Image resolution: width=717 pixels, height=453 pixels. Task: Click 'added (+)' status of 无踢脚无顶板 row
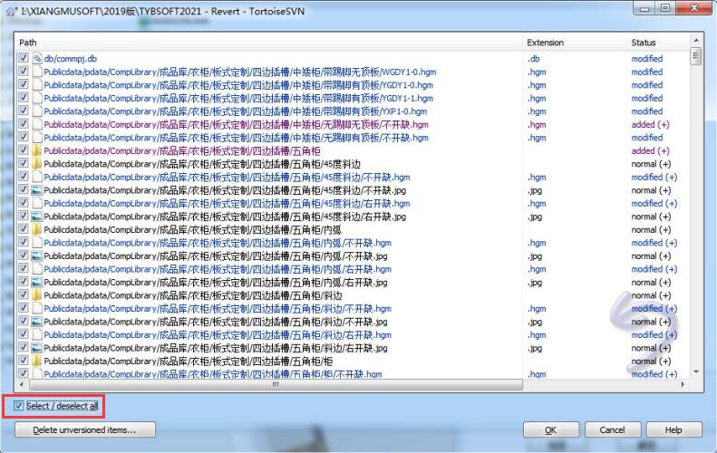[x=650, y=124]
